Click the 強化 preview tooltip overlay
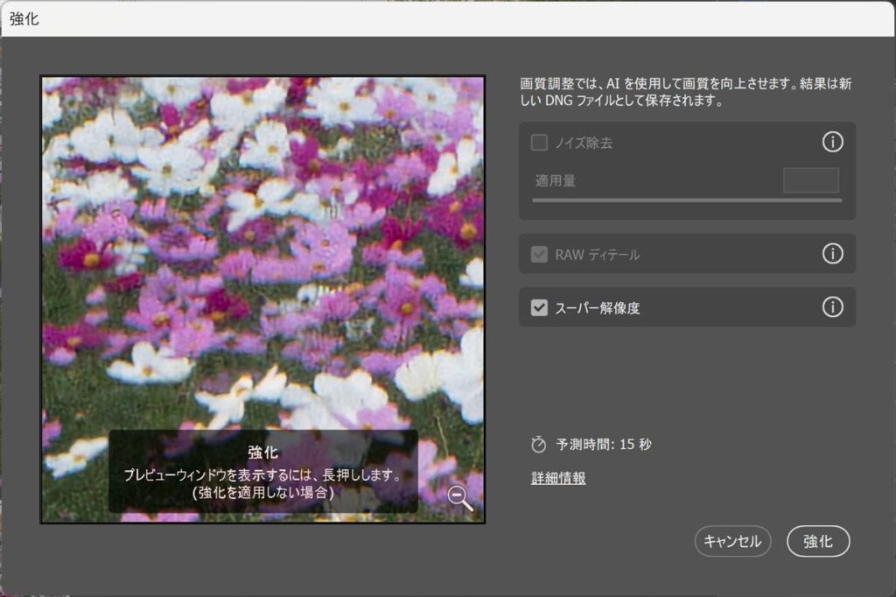 pos(263,471)
